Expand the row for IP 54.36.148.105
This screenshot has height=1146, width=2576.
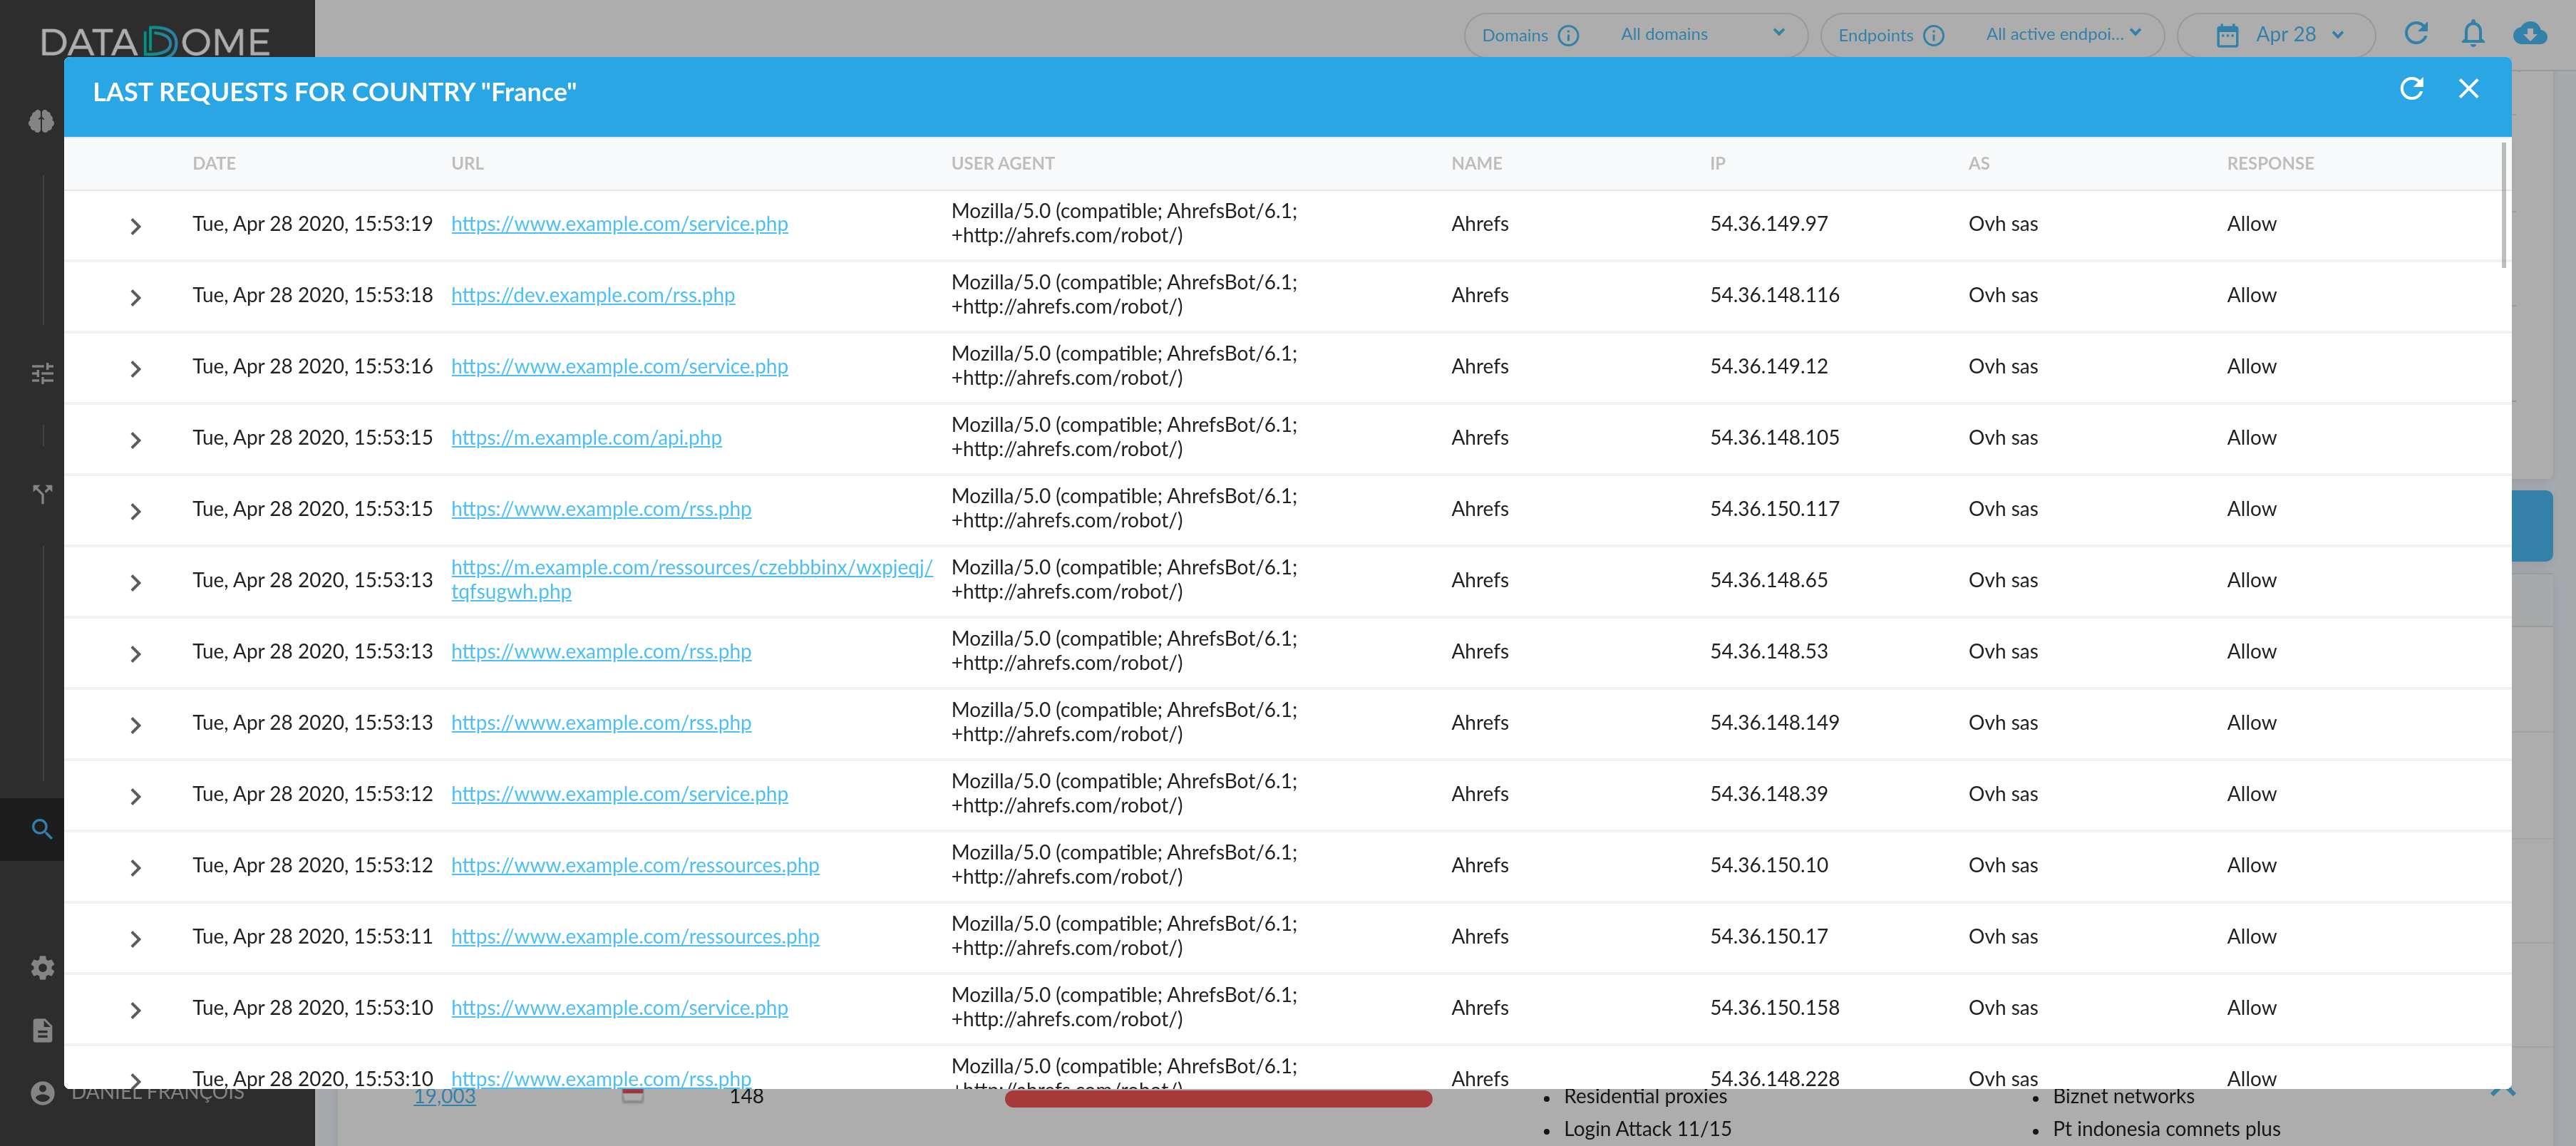coord(136,440)
